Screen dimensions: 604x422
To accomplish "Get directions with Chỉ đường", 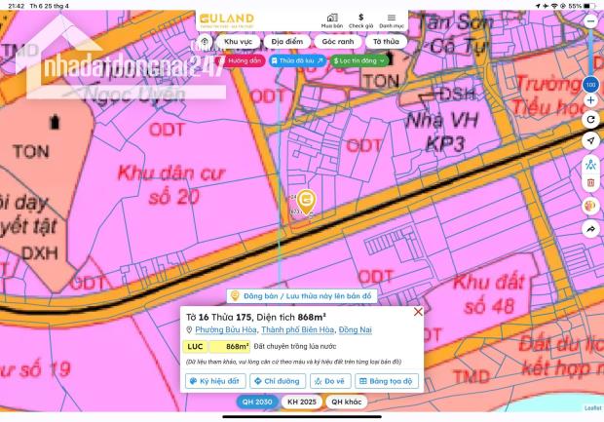I will 278,381.
